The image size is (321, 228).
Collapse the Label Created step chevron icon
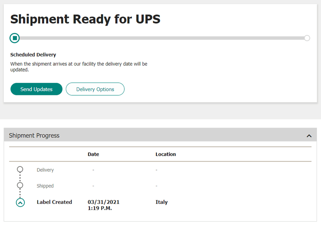20,202
